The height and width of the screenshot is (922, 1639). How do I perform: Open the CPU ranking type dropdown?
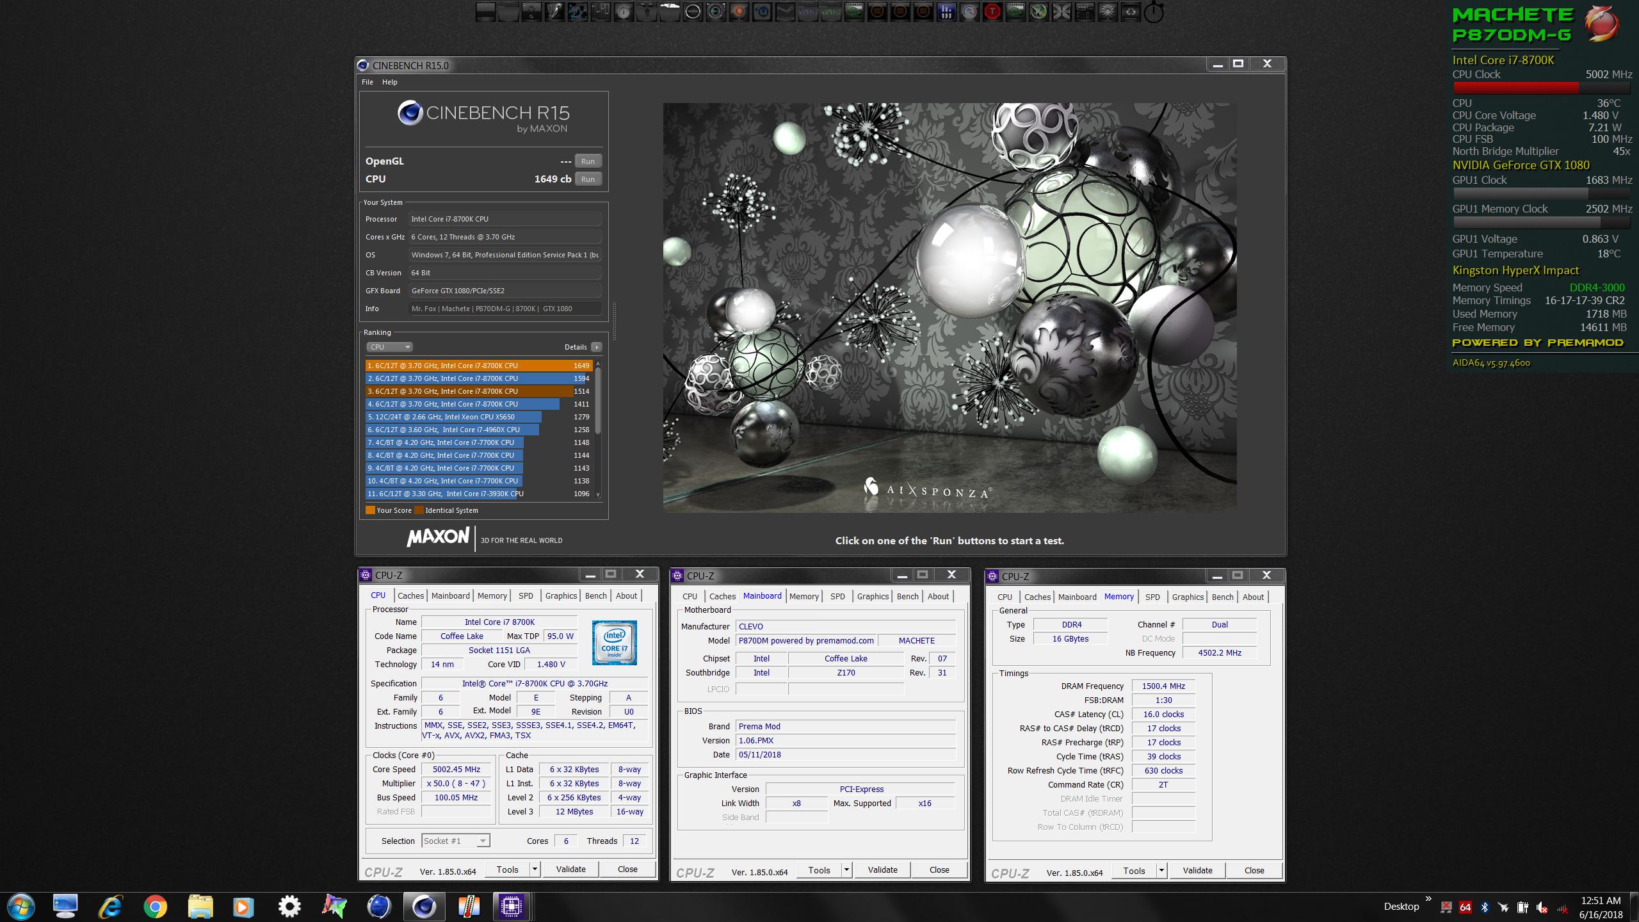(x=389, y=347)
